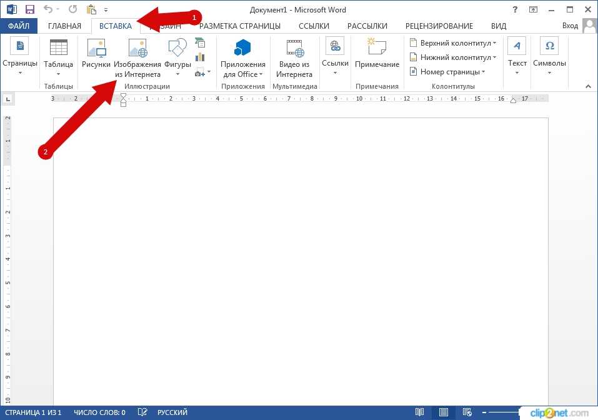Click the proofing errors book icon in status bar
The width and height of the screenshot is (598, 420).
pos(142,412)
